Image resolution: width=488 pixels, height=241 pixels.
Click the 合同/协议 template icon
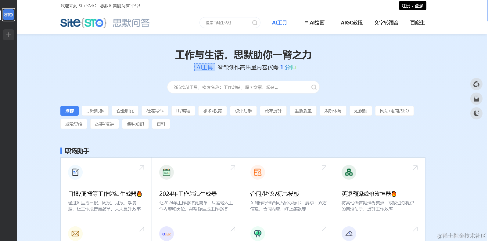click(258, 172)
